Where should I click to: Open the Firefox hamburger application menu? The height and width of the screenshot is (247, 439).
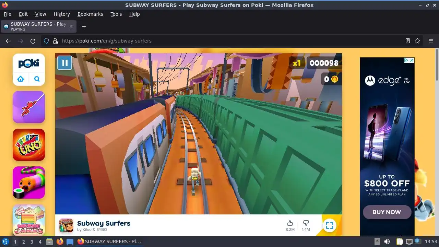pyautogui.click(x=431, y=41)
